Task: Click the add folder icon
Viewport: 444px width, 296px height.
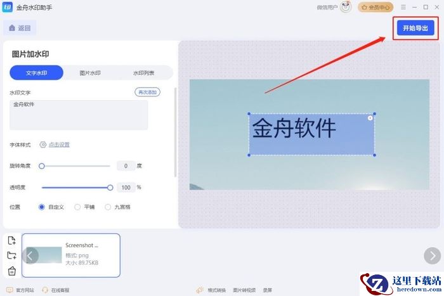Action: (x=11, y=255)
